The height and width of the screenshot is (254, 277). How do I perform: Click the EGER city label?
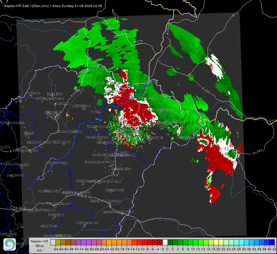(x=29, y=133)
